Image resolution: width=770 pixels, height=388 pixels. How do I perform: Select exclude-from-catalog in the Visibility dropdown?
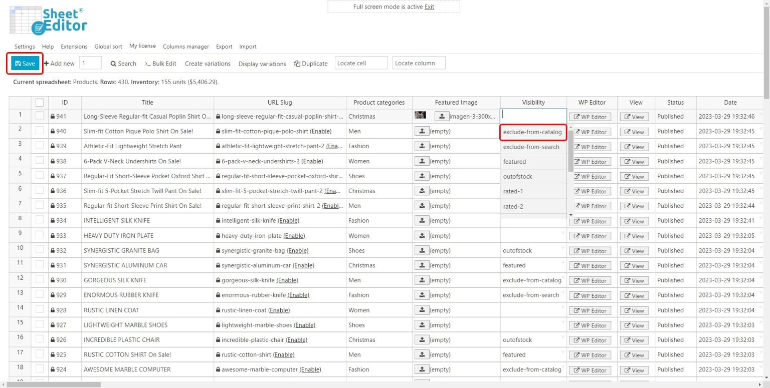531,132
